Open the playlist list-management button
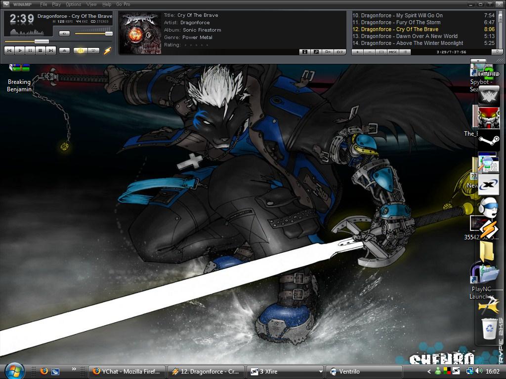The height and width of the screenshot is (379, 506). [x=405, y=51]
